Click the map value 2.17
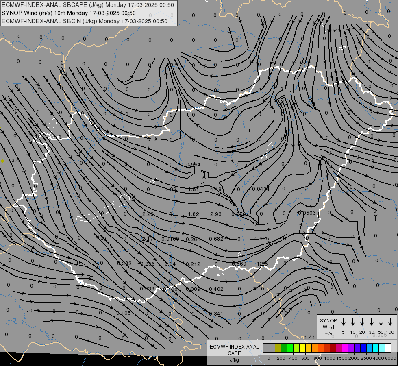Screen dimensions: 398x366 point(148,239)
